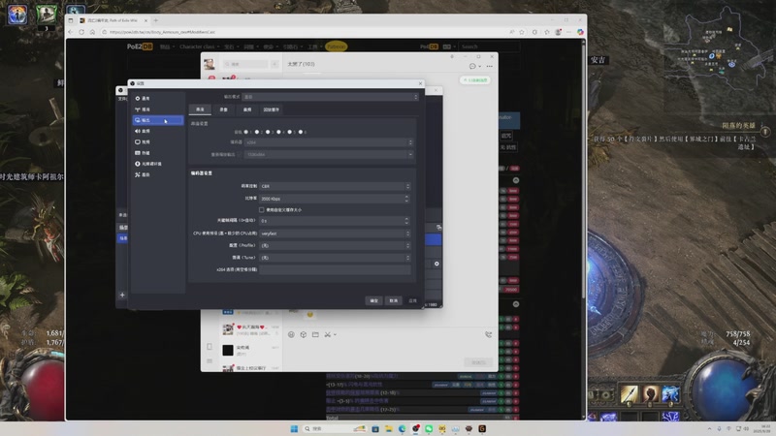Image resolution: width=776 pixels, height=436 pixels.
Task: Select audio track 4 radio button
Action: [x=278, y=132]
